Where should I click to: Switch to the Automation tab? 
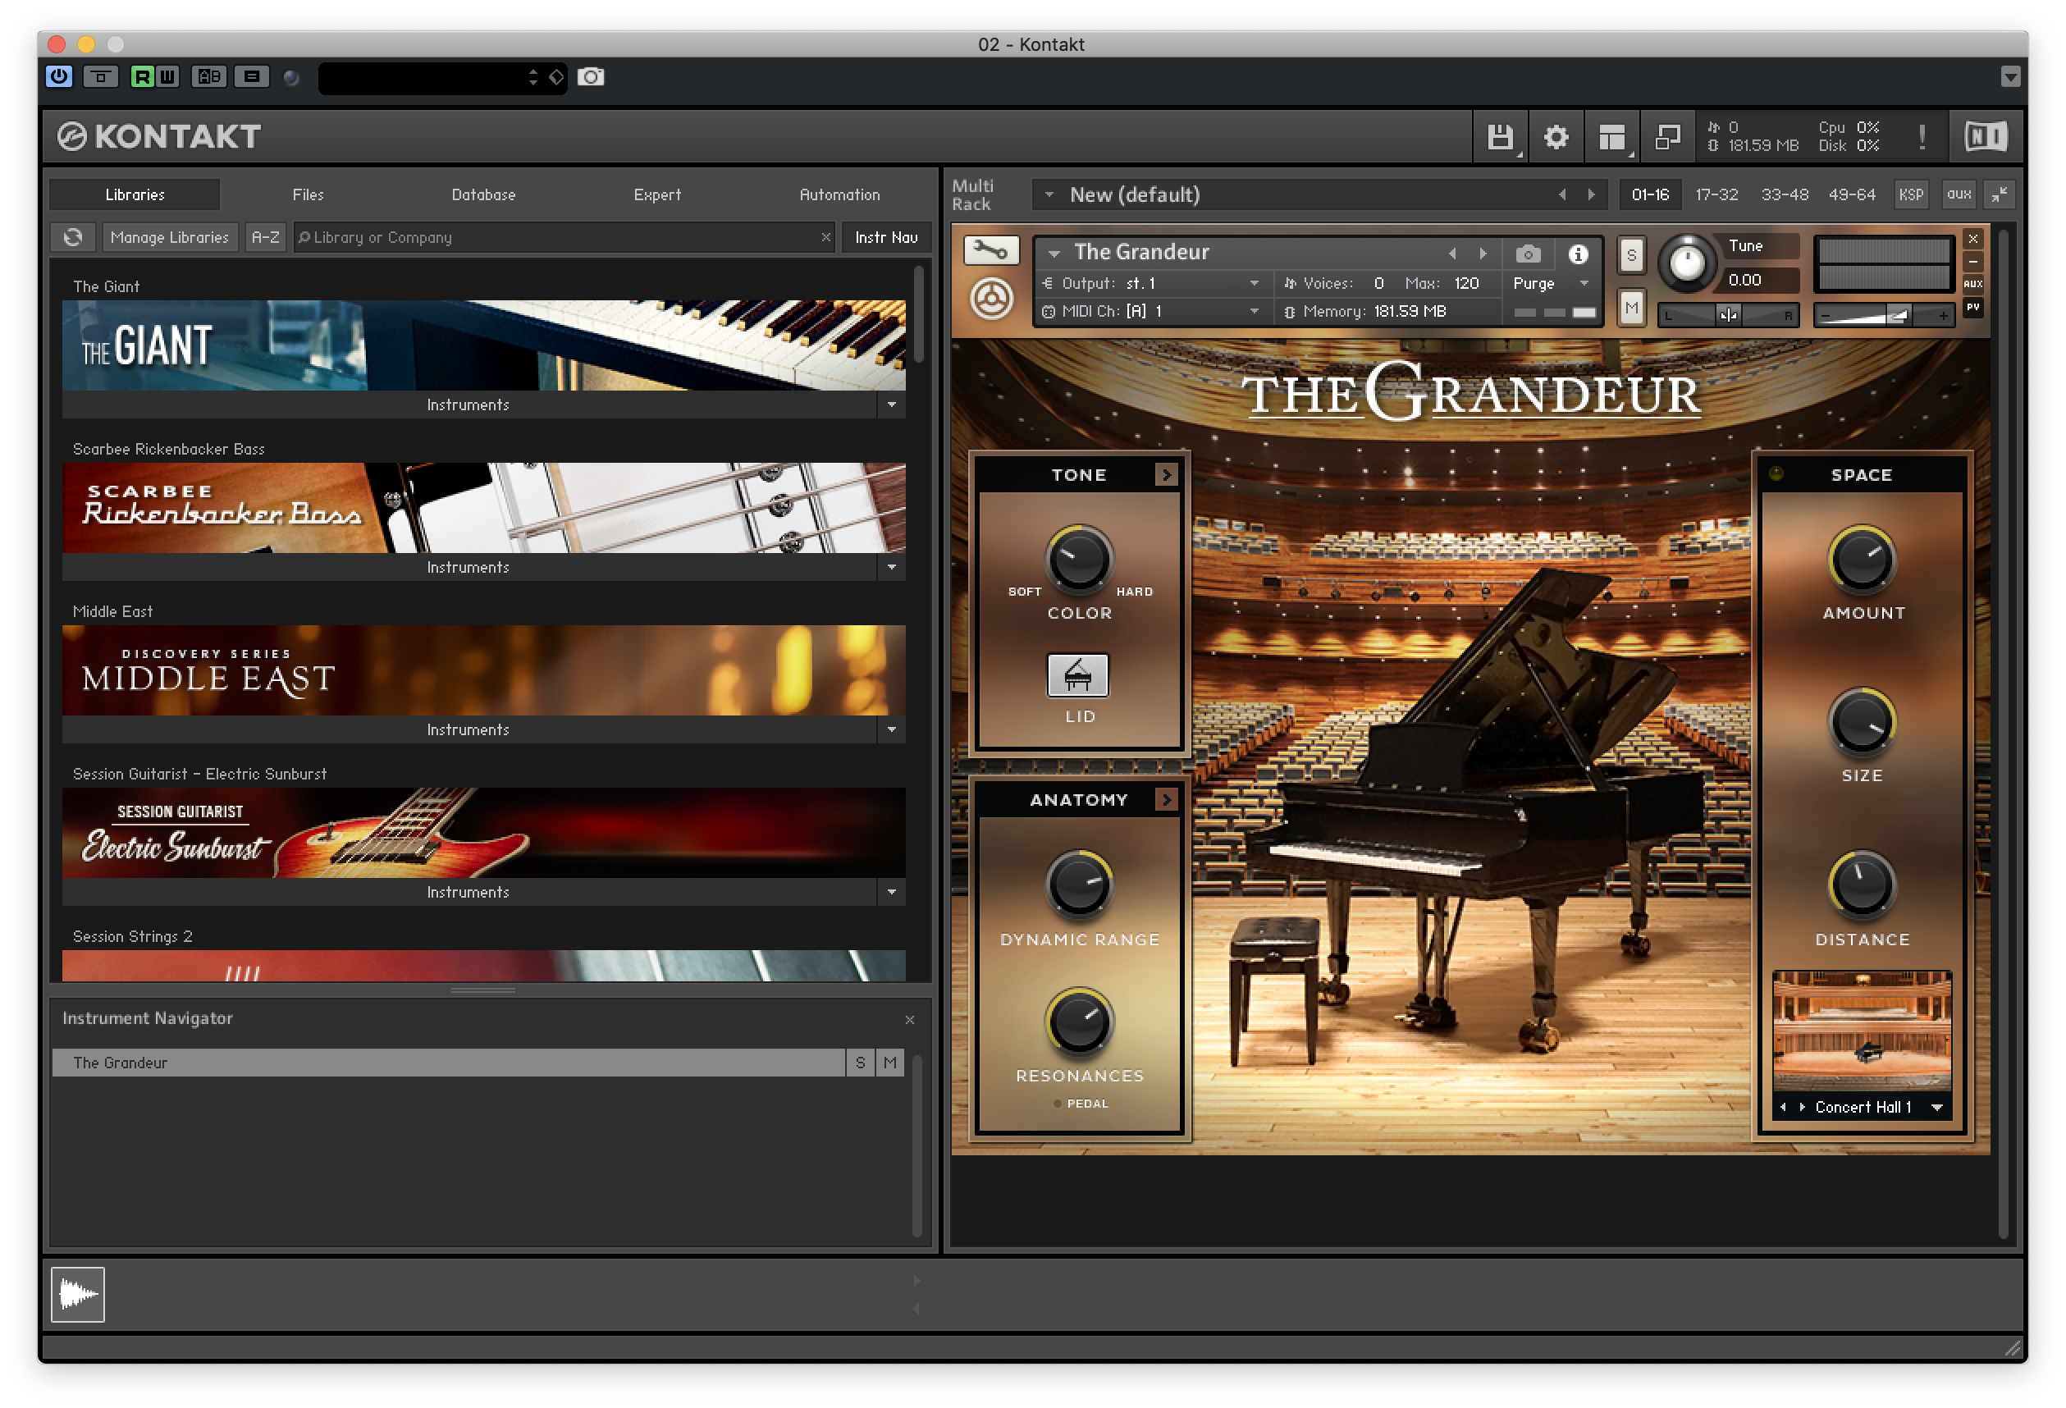(x=840, y=194)
